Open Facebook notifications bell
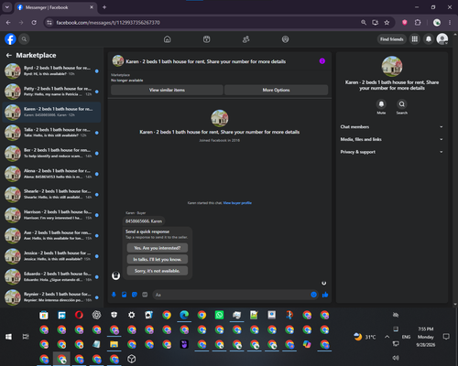The height and width of the screenshot is (366, 458). coord(429,39)
